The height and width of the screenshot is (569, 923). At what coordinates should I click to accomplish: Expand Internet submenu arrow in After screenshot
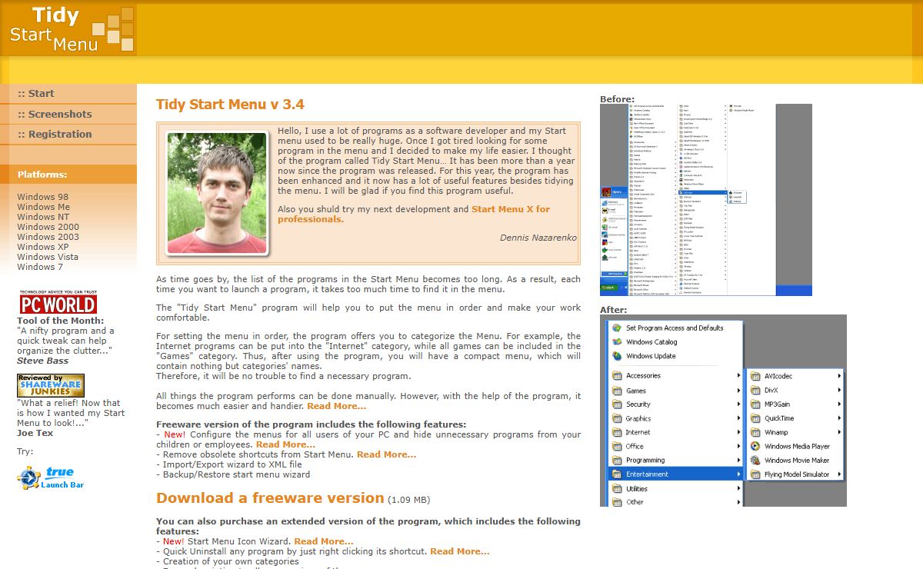738,432
